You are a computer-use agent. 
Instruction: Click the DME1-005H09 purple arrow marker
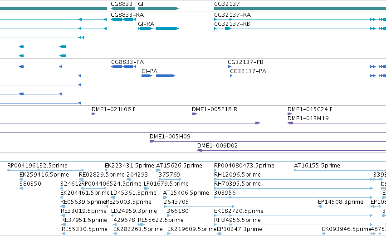point(152,141)
